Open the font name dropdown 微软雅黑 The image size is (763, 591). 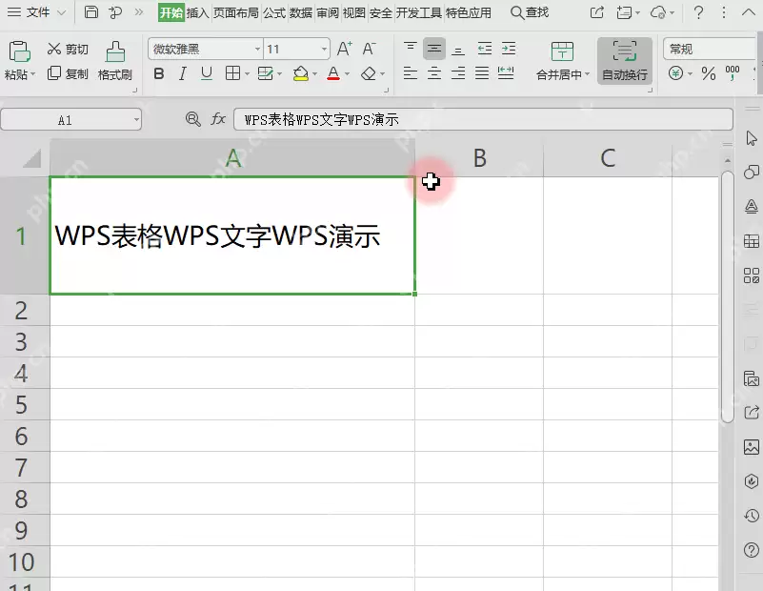[x=206, y=49]
